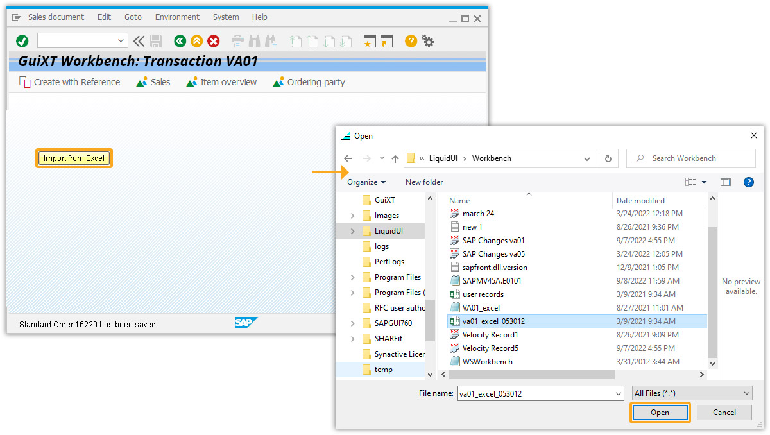Click the Change your view icon in Open dialog
The height and width of the screenshot is (435, 770).
690,182
